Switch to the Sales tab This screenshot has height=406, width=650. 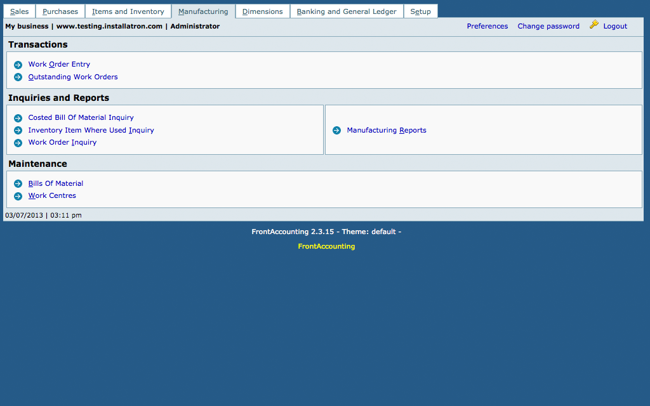coord(19,11)
